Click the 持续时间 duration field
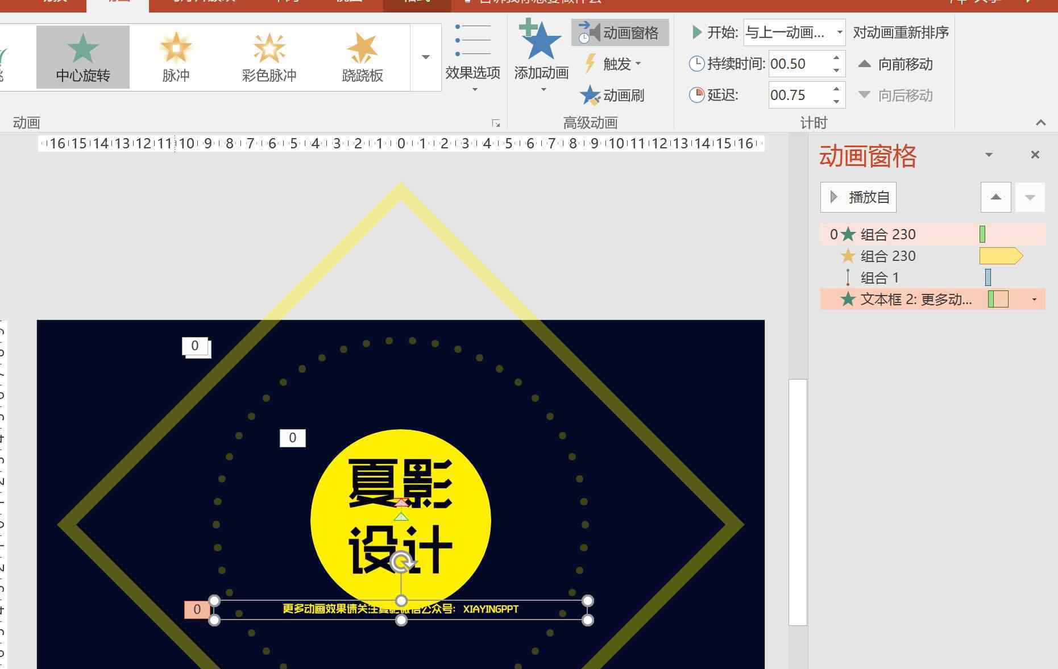The height and width of the screenshot is (669, 1058). pos(798,64)
